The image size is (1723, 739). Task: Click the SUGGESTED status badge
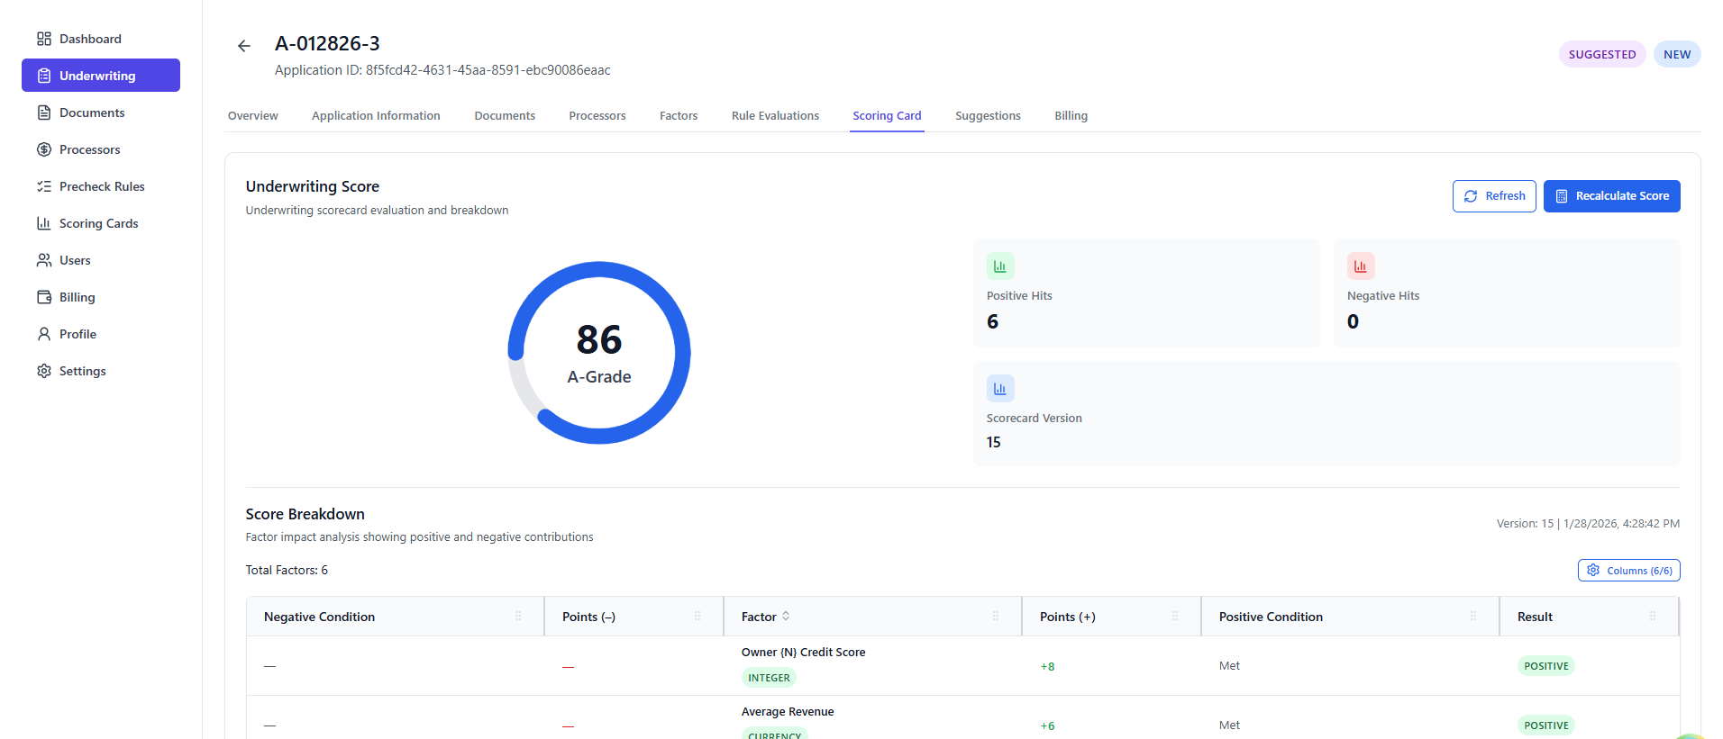(1602, 54)
